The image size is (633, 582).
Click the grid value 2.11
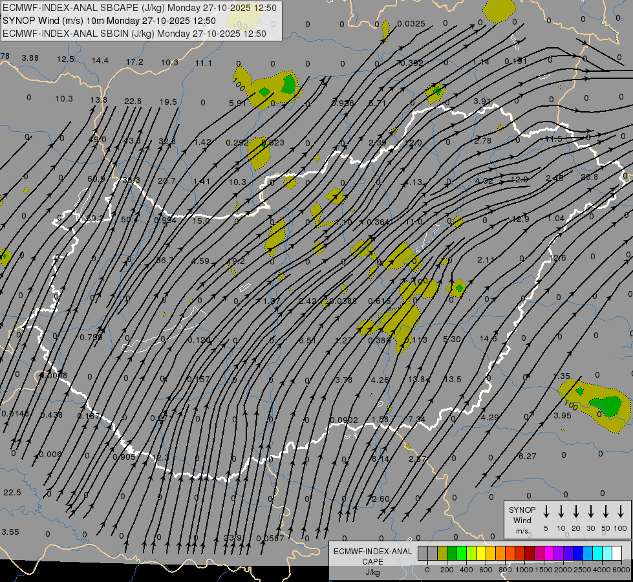(486, 260)
